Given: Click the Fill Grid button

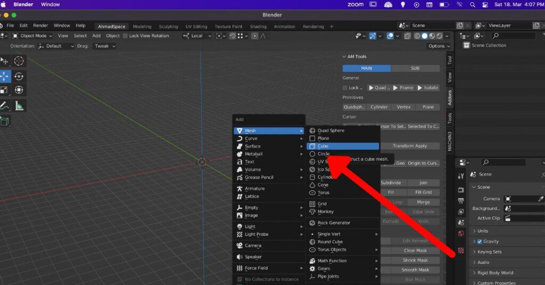Looking at the screenshot, I should pyautogui.click(x=423, y=192).
